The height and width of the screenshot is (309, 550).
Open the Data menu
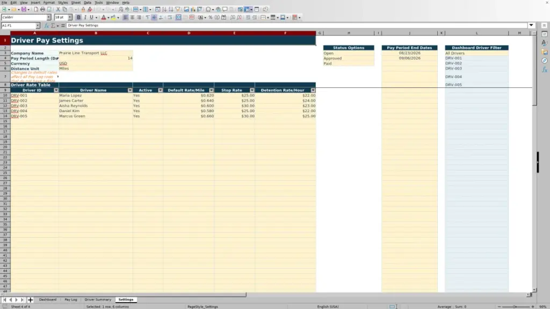[x=88, y=3]
